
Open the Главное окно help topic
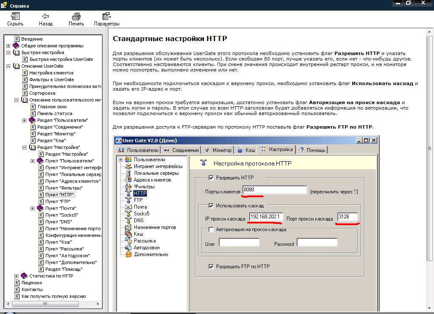(52, 106)
